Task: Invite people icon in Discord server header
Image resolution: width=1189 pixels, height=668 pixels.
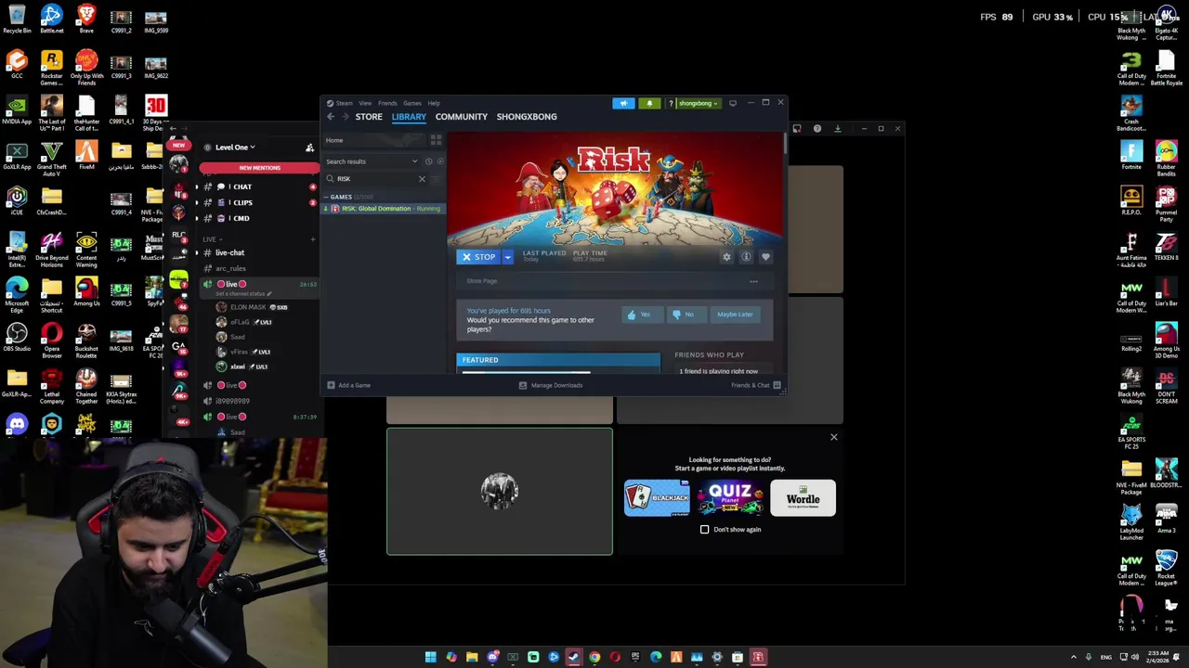Action: [x=309, y=148]
